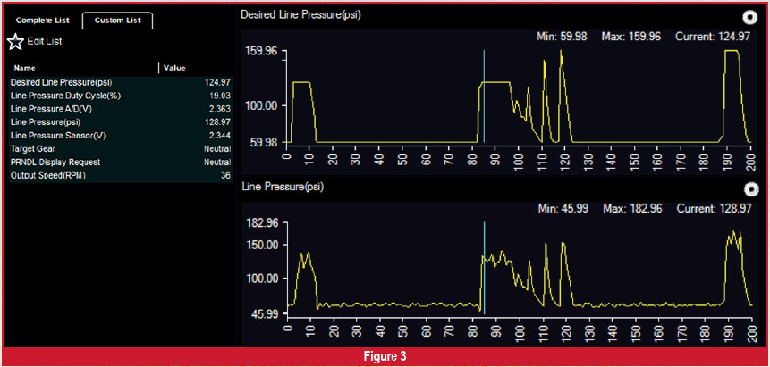Screen dimensions: 770x367
Task: Click the PRNDL Display Request row
Action: pyautogui.click(x=120, y=163)
